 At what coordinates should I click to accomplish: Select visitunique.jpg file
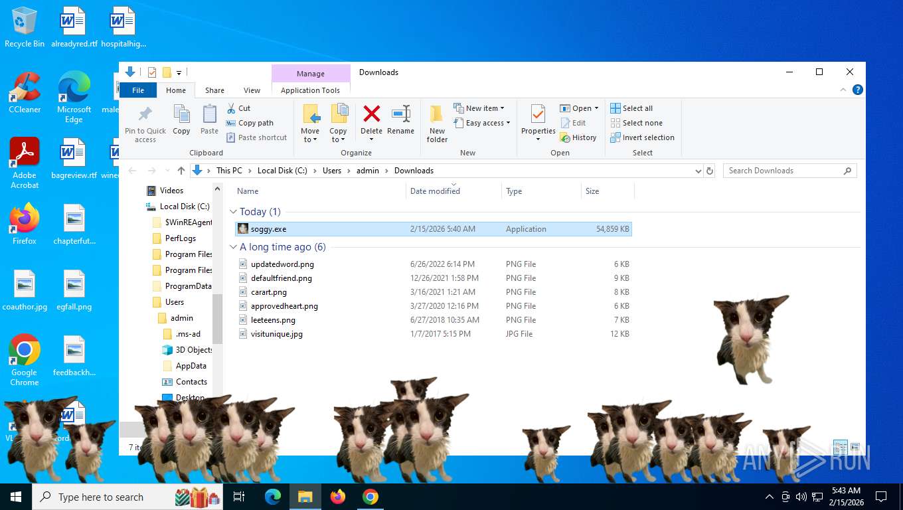434,334
